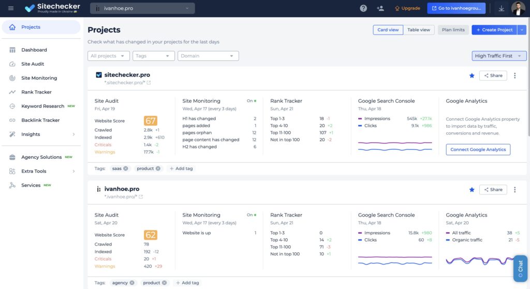Open the Chat widget
530x289 pixels.
[520, 268]
